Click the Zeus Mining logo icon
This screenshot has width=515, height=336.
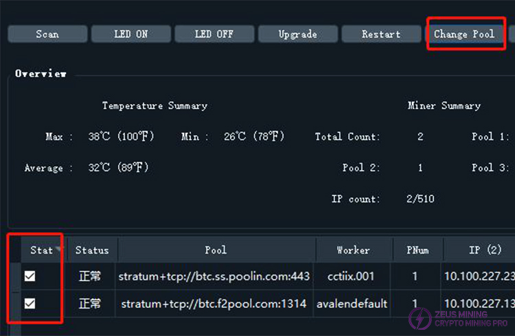(420, 318)
